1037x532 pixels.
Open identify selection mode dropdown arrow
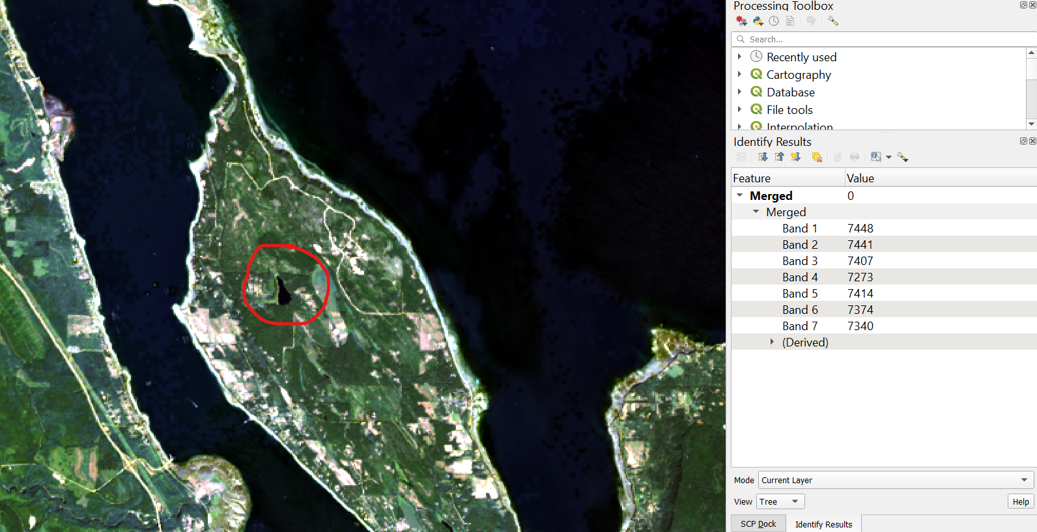(x=888, y=157)
